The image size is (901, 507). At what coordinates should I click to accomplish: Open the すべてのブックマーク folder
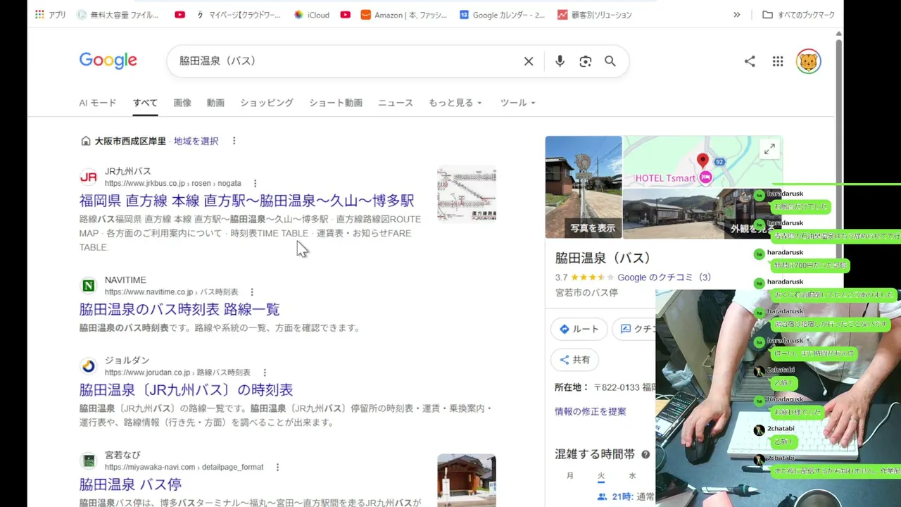799,15
